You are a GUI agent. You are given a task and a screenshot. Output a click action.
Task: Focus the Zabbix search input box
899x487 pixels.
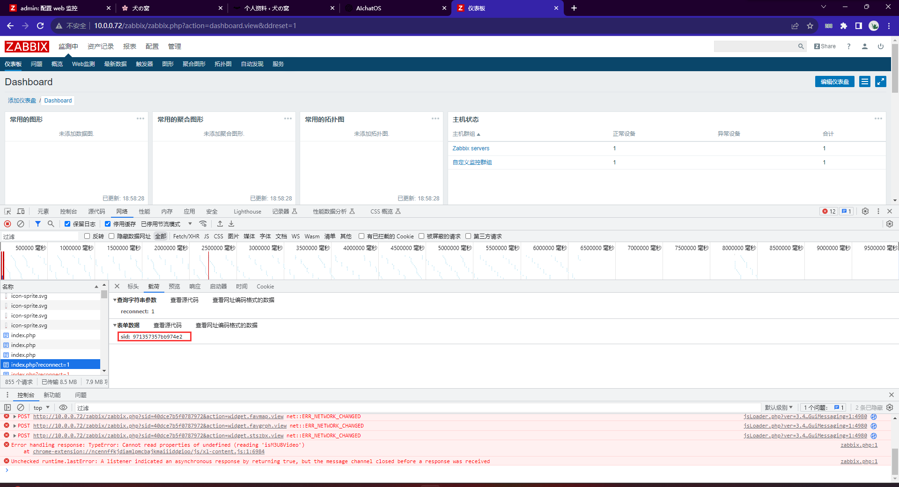point(755,46)
